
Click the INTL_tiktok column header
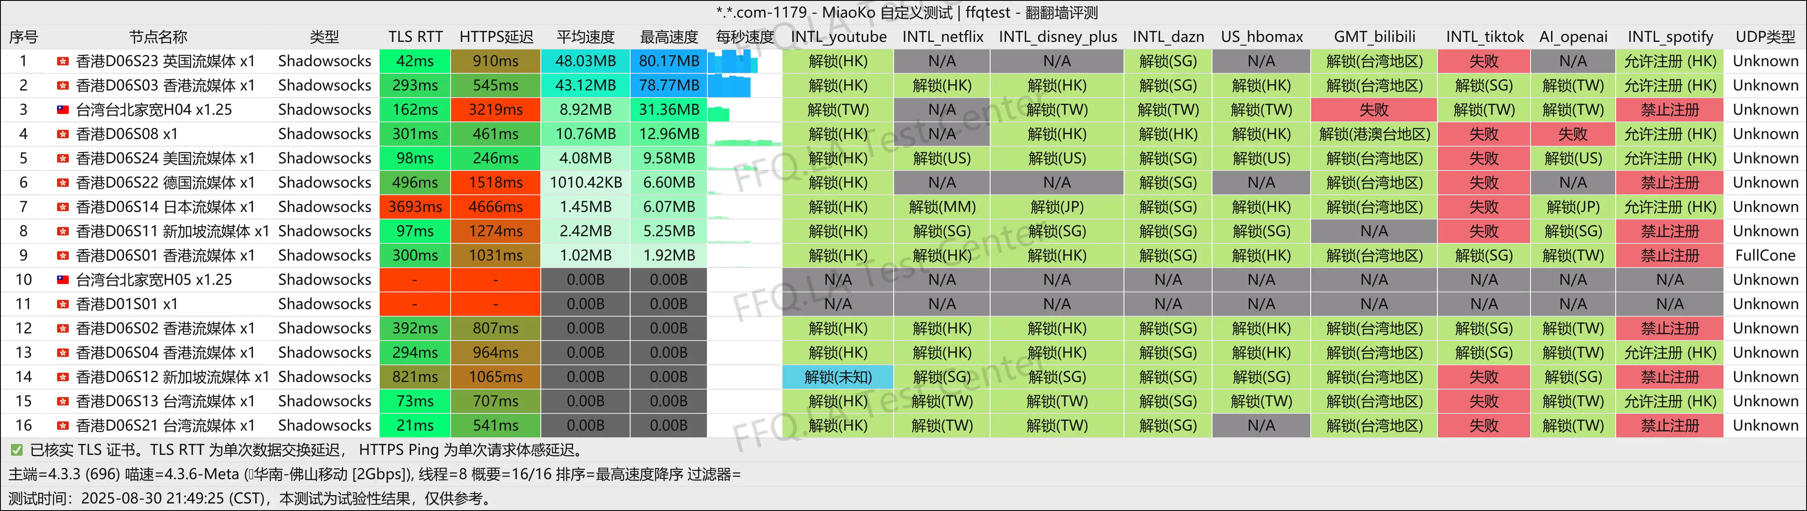point(1484,37)
